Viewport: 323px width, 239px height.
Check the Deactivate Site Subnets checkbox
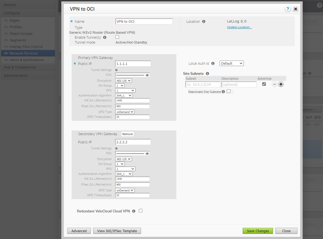[228, 92]
